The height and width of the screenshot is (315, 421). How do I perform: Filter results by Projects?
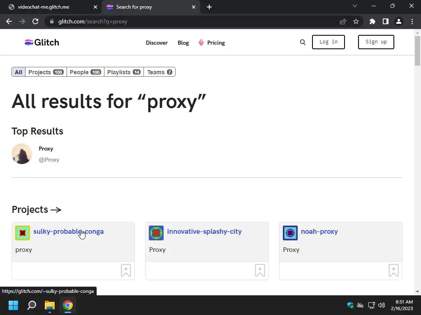46,72
